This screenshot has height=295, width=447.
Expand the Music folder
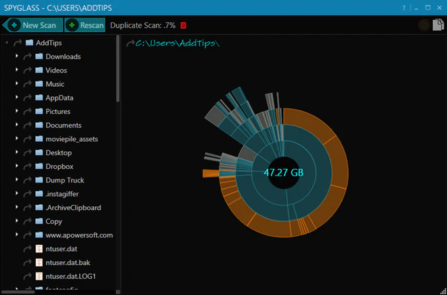(x=17, y=83)
